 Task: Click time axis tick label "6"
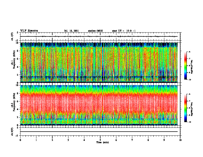pyautogui.click(x=116, y=140)
